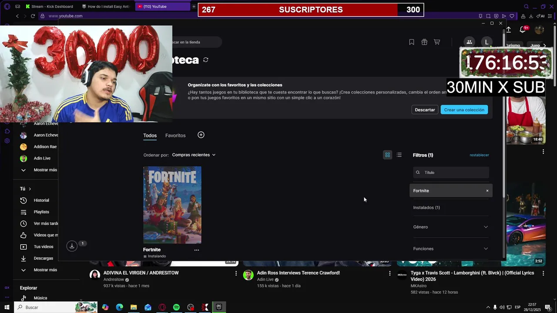Focus the Epic store search field
The height and width of the screenshot is (313, 557).
tap(197, 42)
